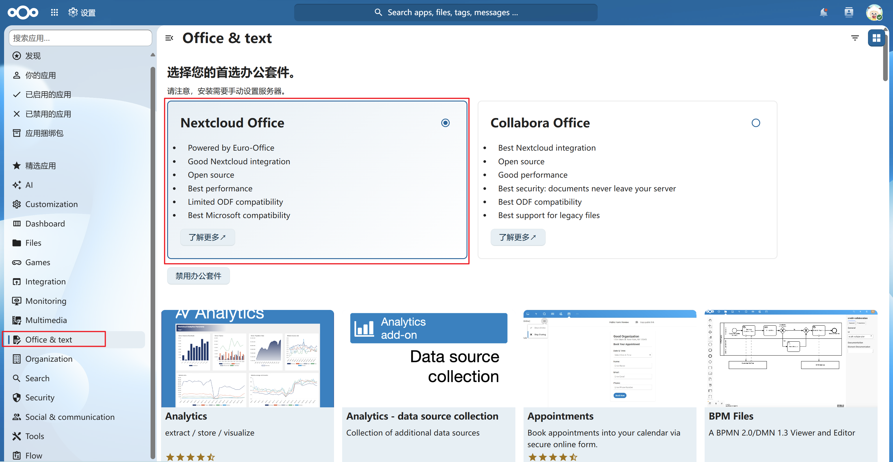Open the contacts menu icon
This screenshot has width=893, height=462.
[849, 13]
